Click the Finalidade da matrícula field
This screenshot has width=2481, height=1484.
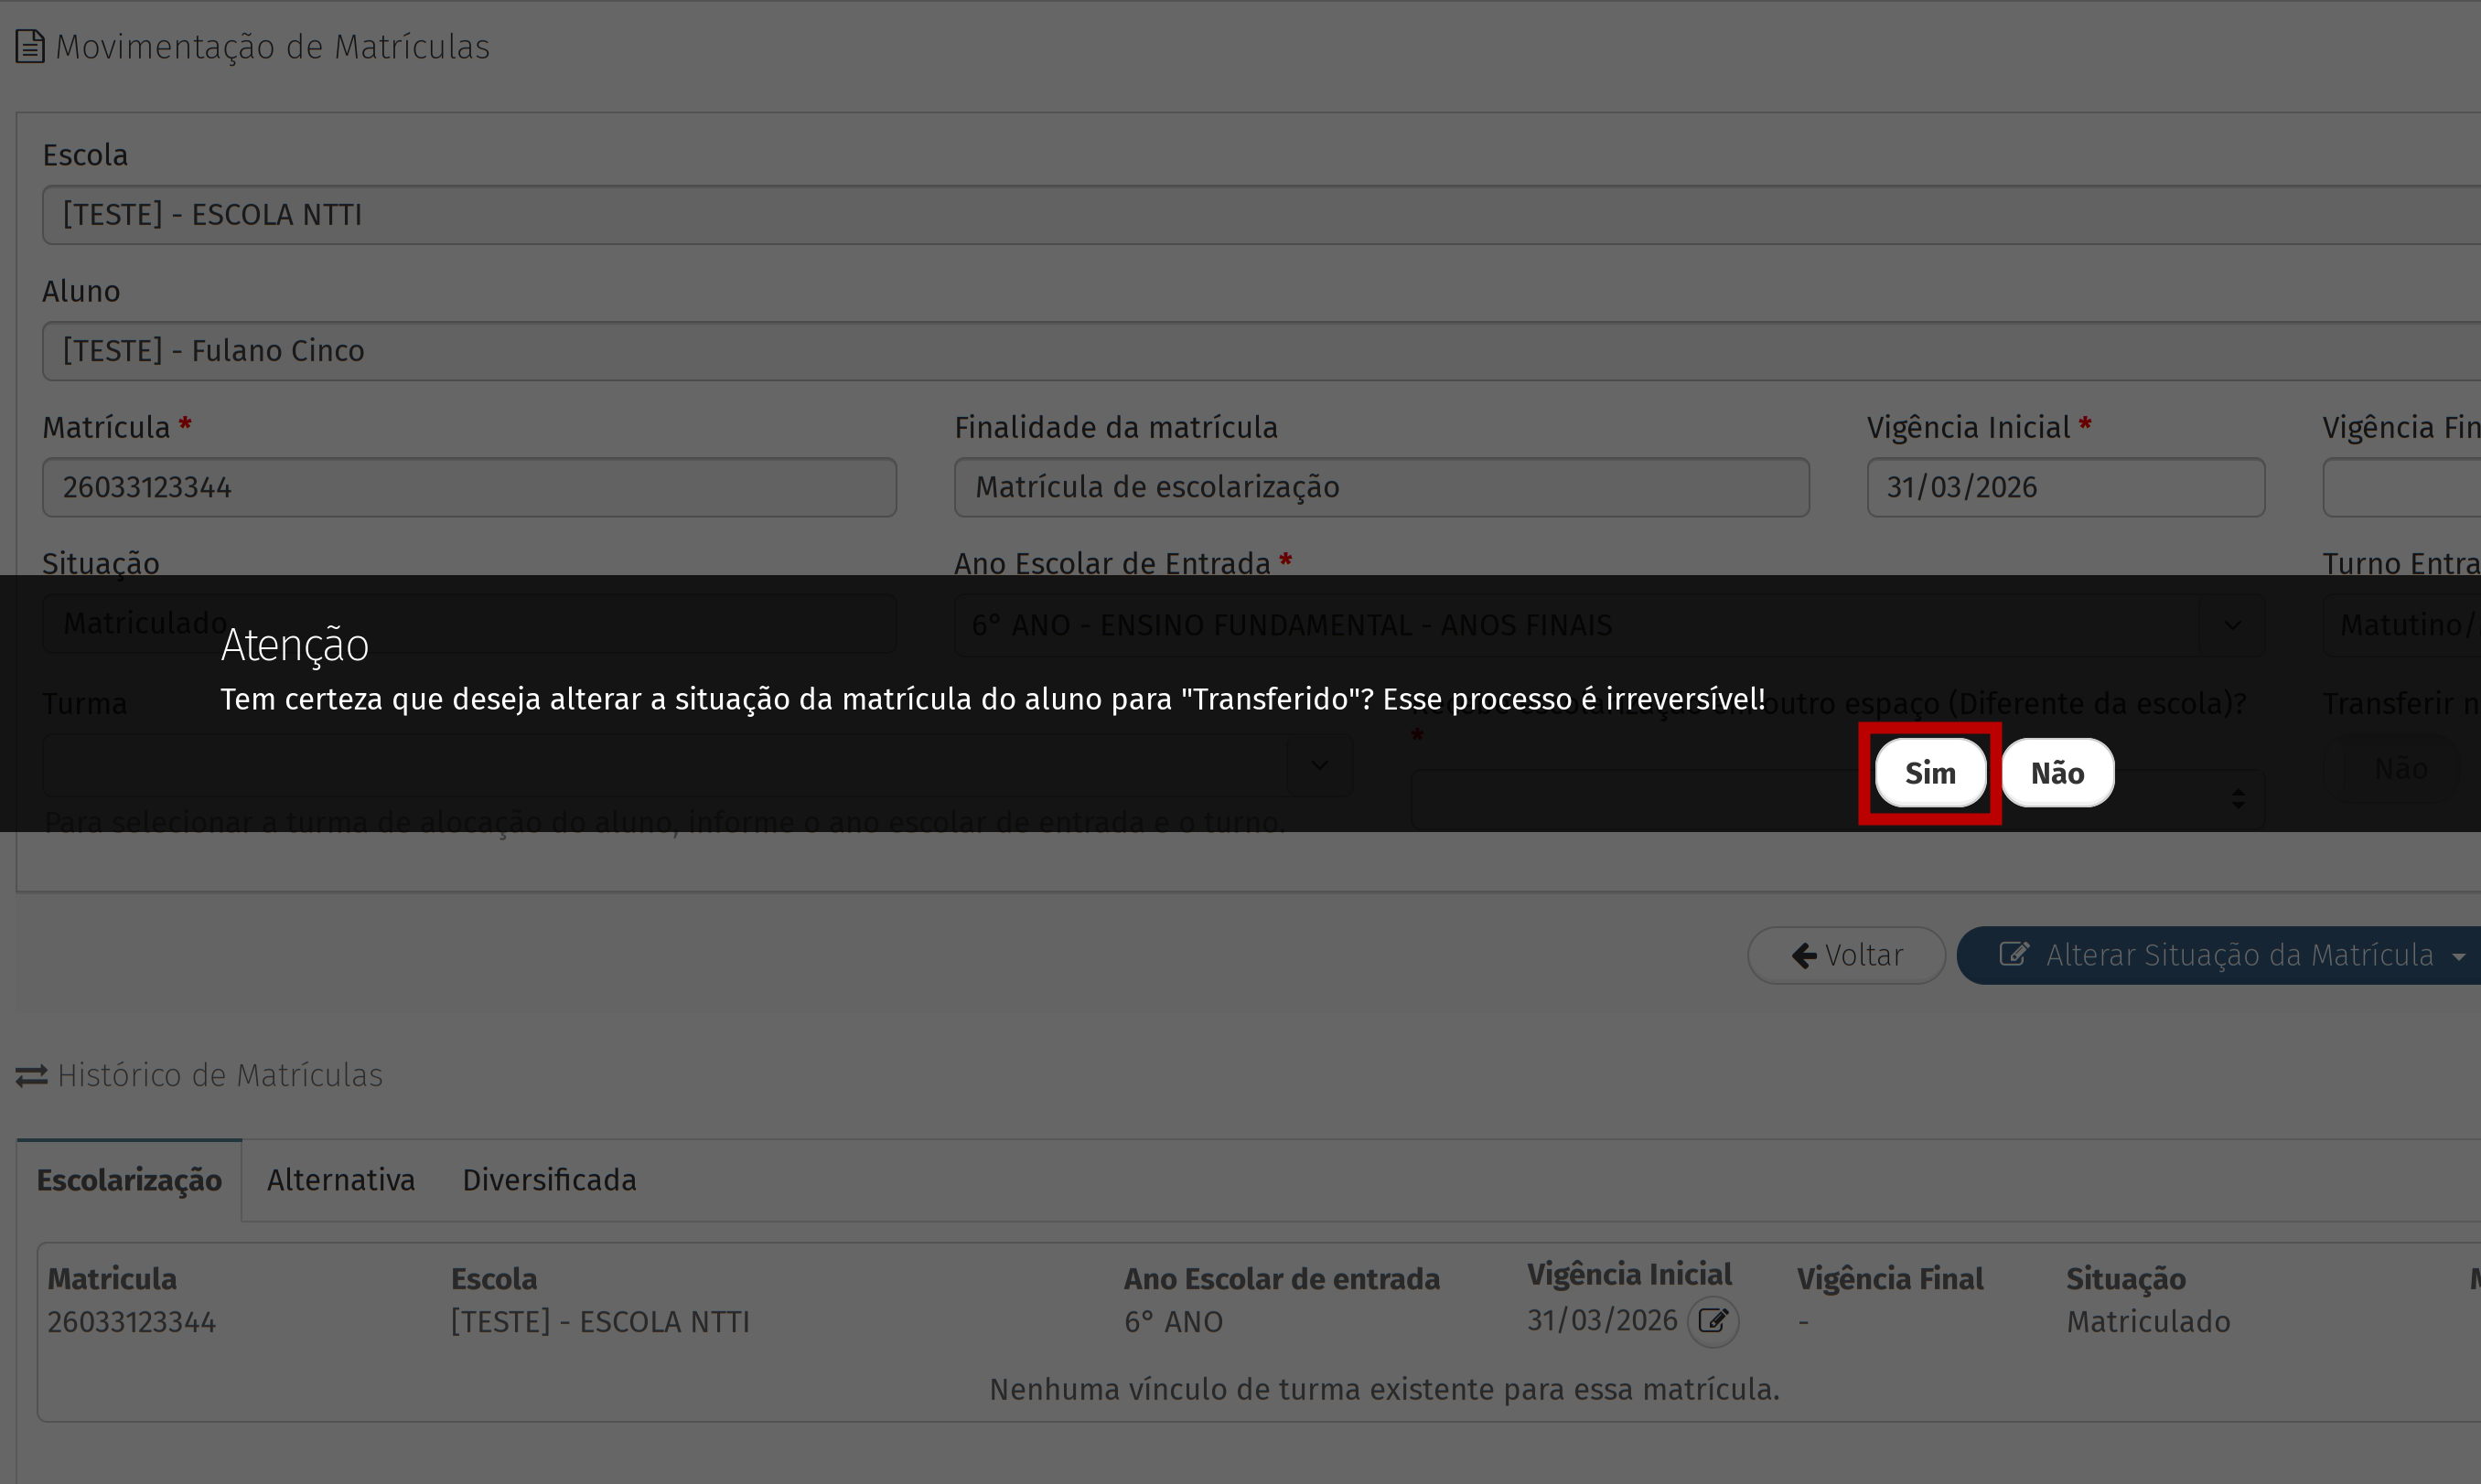point(1380,487)
